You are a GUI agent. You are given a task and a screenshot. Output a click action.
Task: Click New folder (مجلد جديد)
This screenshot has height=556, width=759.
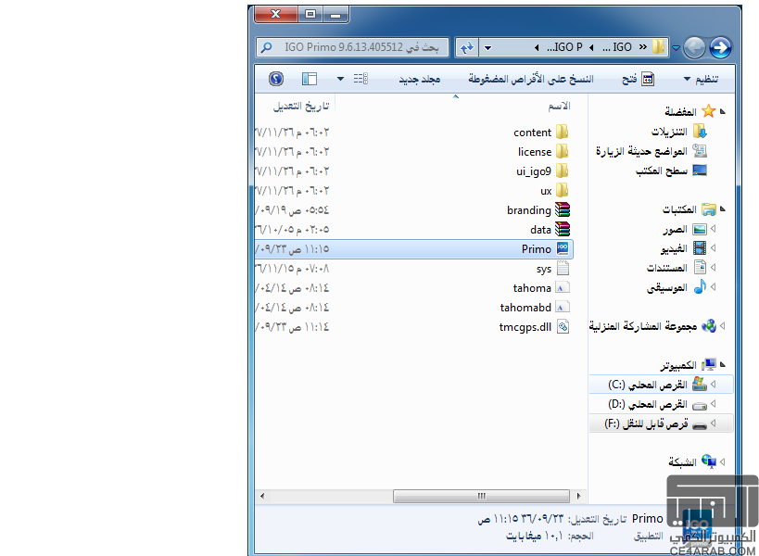[420, 79]
